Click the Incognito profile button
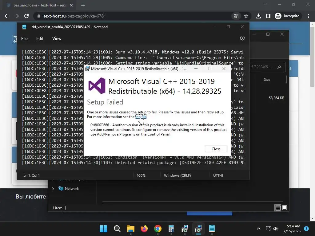This screenshot has height=236, width=315. [x=287, y=16]
